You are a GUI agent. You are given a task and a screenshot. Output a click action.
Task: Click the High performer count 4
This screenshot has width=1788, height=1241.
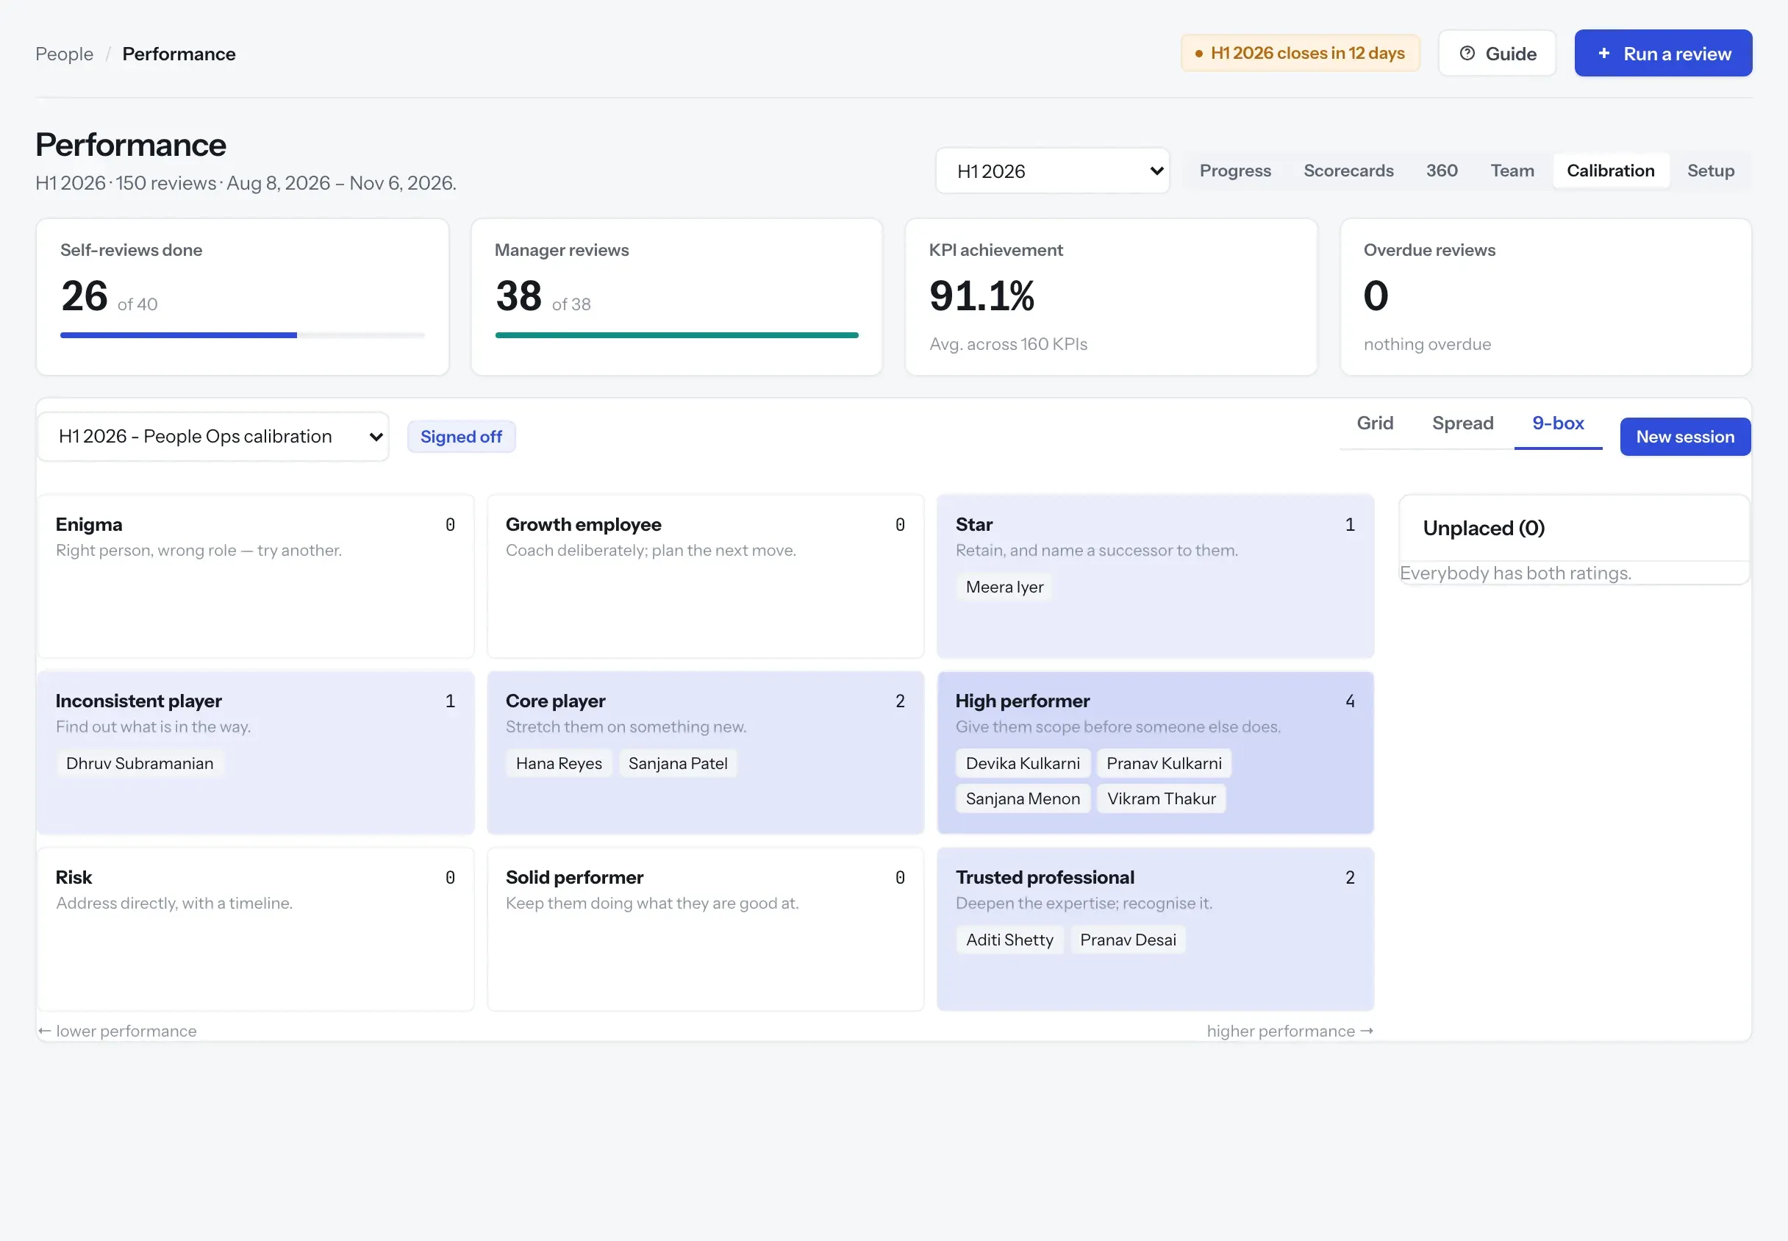[1351, 701]
